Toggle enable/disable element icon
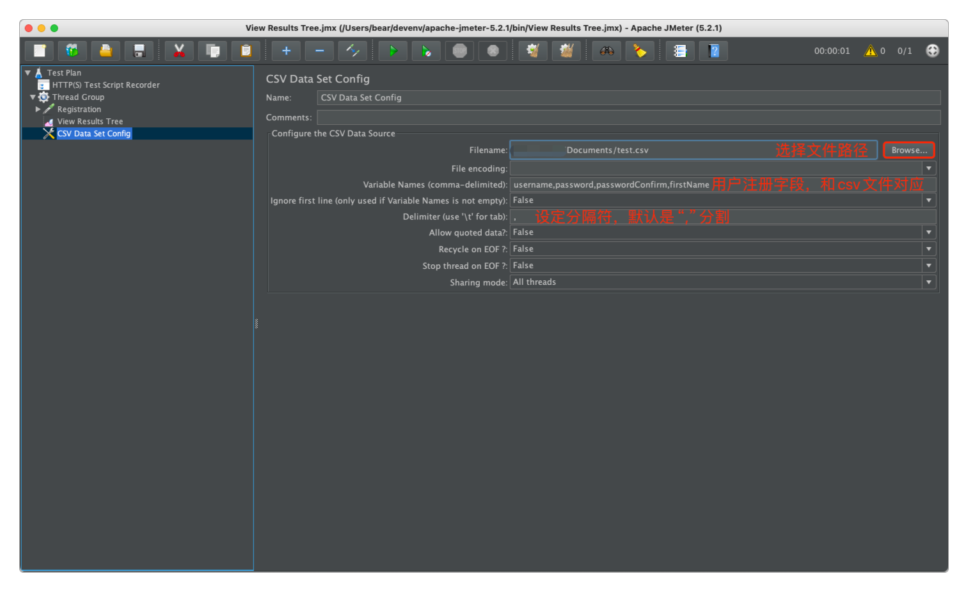The width and height of the screenshot is (968, 592). click(x=353, y=51)
